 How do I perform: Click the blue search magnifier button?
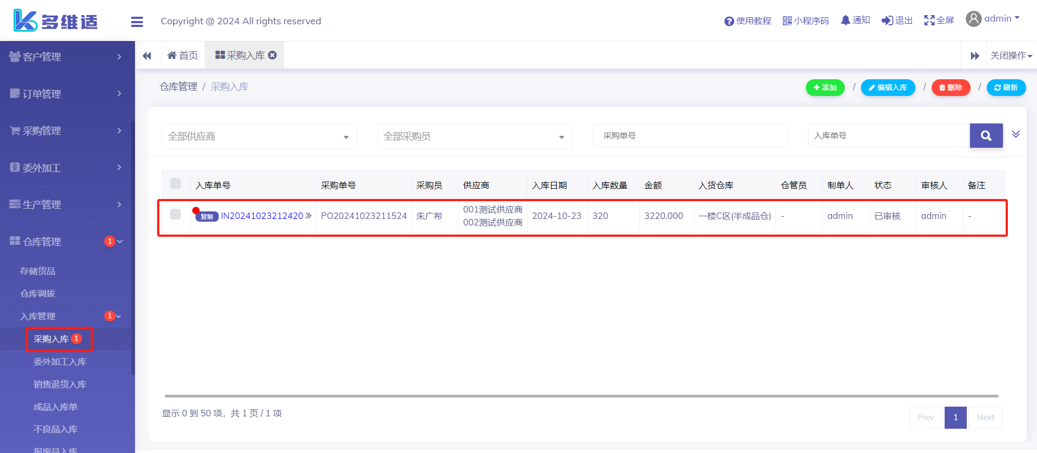point(986,136)
